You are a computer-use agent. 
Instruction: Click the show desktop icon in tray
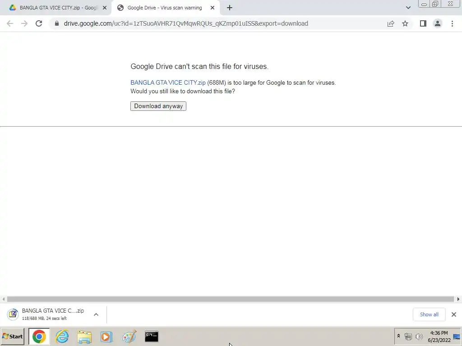point(457,337)
